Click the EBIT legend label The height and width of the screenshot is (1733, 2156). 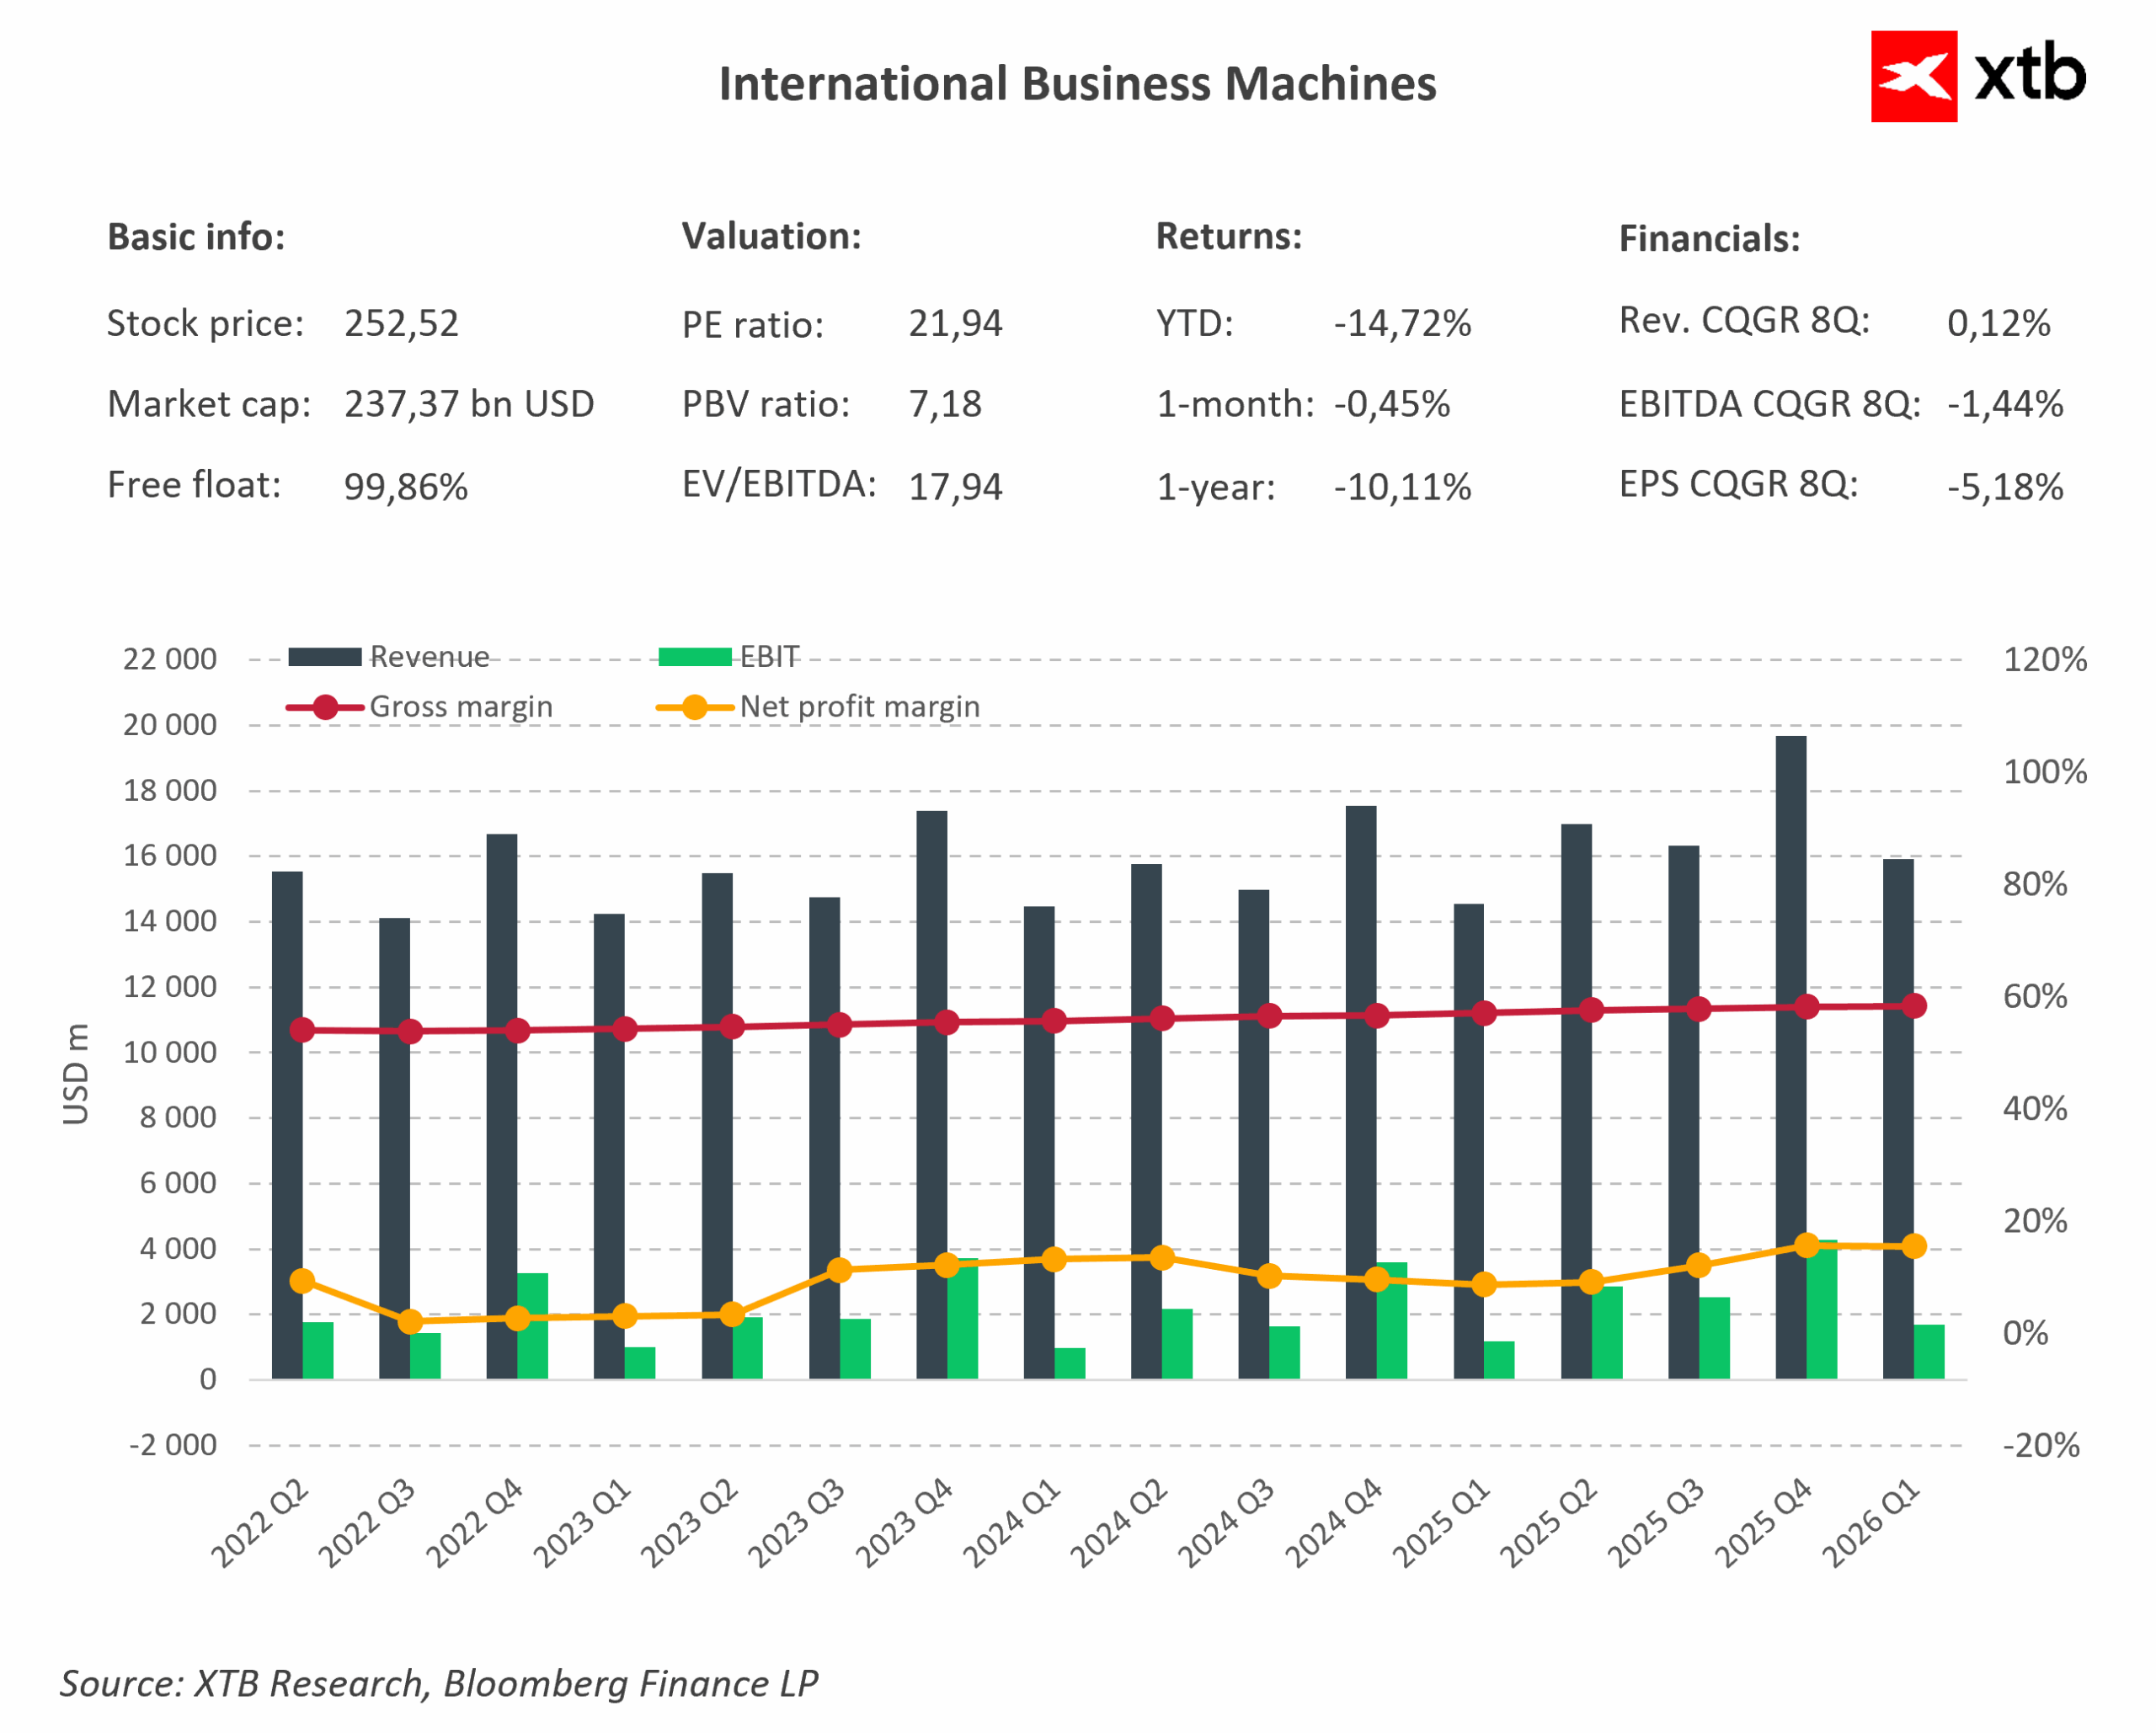[x=769, y=657]
